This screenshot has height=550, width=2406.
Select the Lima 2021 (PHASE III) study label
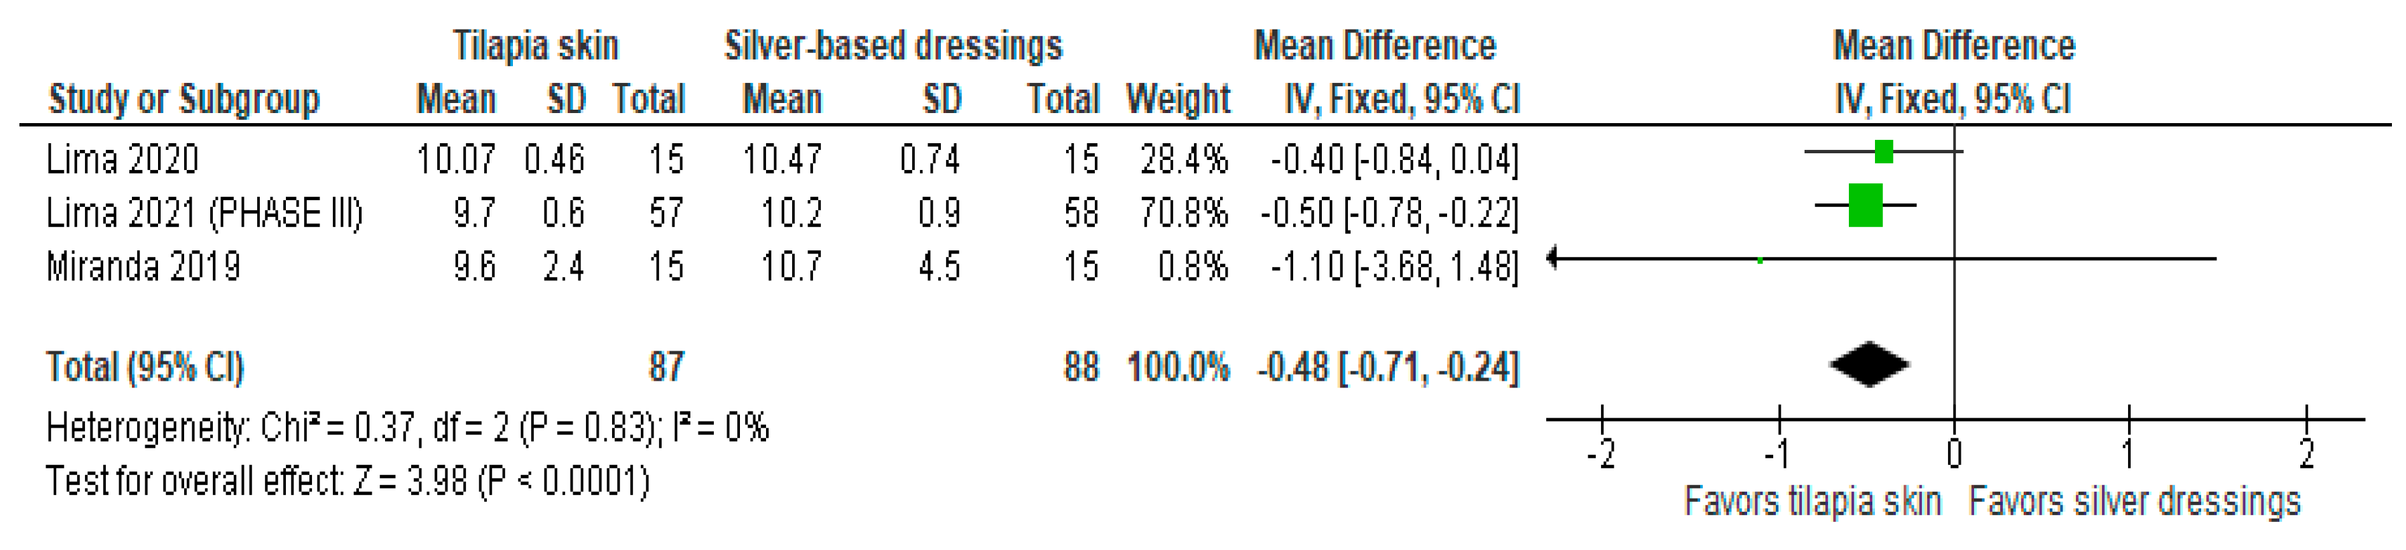[x=204, y=214]
